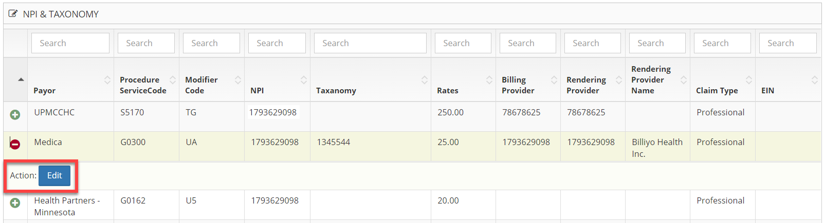This screenshot has height=223, width=824.
Task: Click the sort arrow in first column header
Action: point(21,79)
